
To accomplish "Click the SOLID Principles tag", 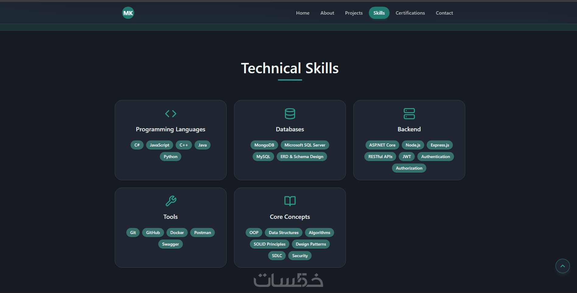I will pyautogui.click(x=270, y=244).
